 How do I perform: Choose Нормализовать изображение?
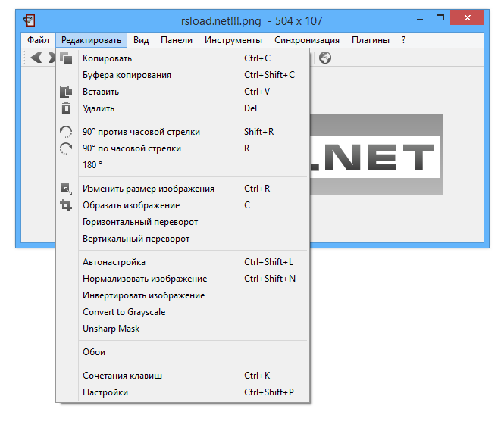point(183,279)
